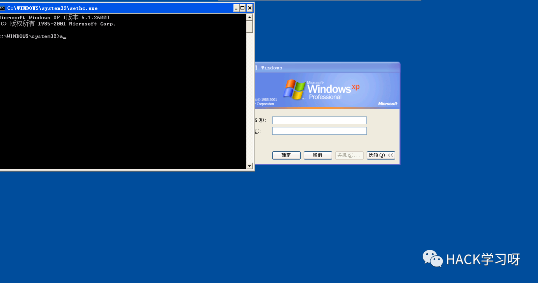Click the console scrollbar down arrow
The height and width of the screenshot is (283, 538).
pyautogui.click(x=250, y=166)
